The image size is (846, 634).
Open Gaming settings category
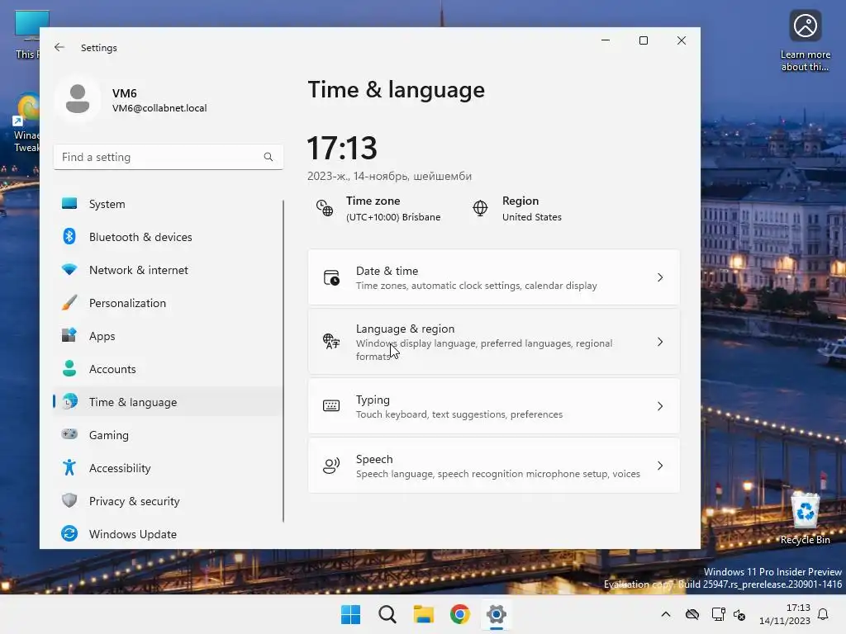168,434
